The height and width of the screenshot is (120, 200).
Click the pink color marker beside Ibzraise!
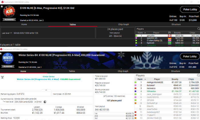tap(135, 85)
